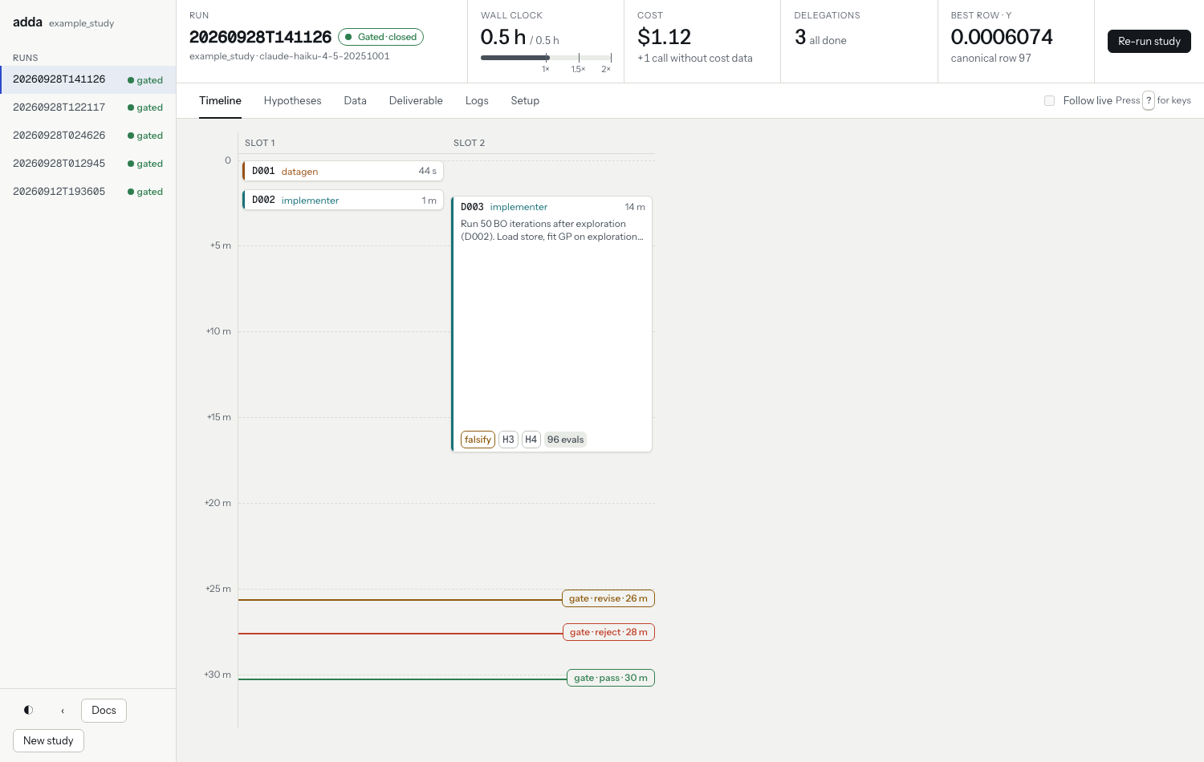This screenshot has height=762, width=1204.
Task: Click the keyboard shortcuts ? key hint
Action: [1149, 100]
